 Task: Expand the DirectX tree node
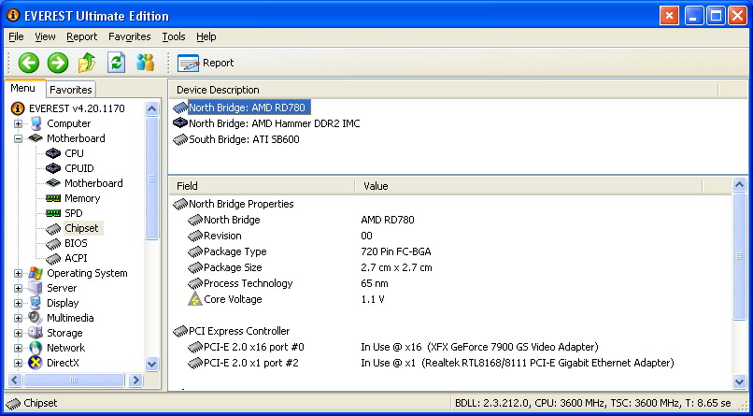[18, 363]
